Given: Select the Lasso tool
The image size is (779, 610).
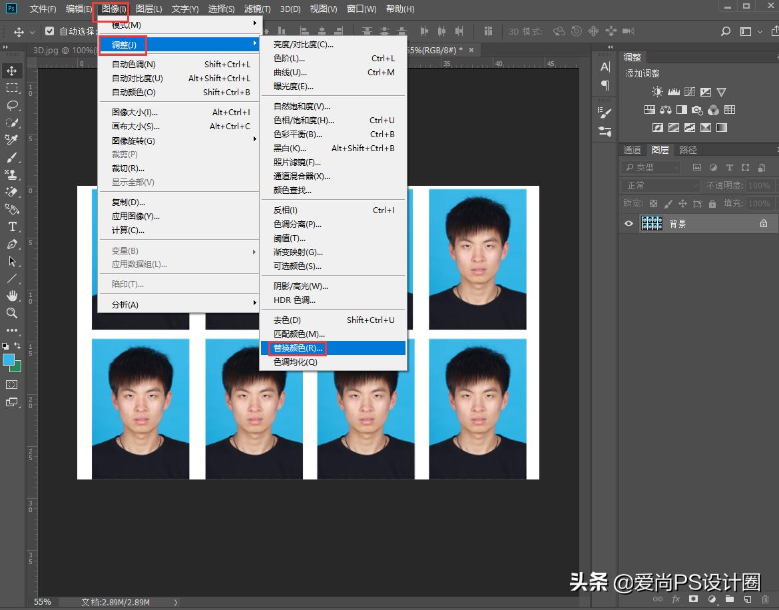Looking at the screenshot, I should [x=11, y=105].
